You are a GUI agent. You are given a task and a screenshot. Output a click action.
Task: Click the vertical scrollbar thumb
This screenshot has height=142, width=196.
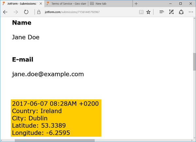[x=194, y=62]
